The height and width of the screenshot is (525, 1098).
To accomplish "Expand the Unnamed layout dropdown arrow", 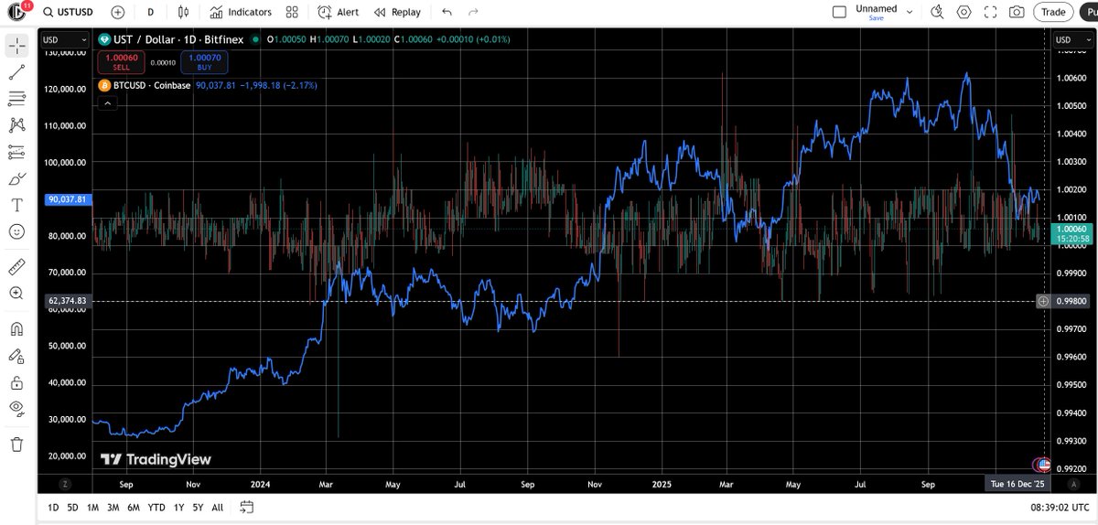I will tap(909, 12).
